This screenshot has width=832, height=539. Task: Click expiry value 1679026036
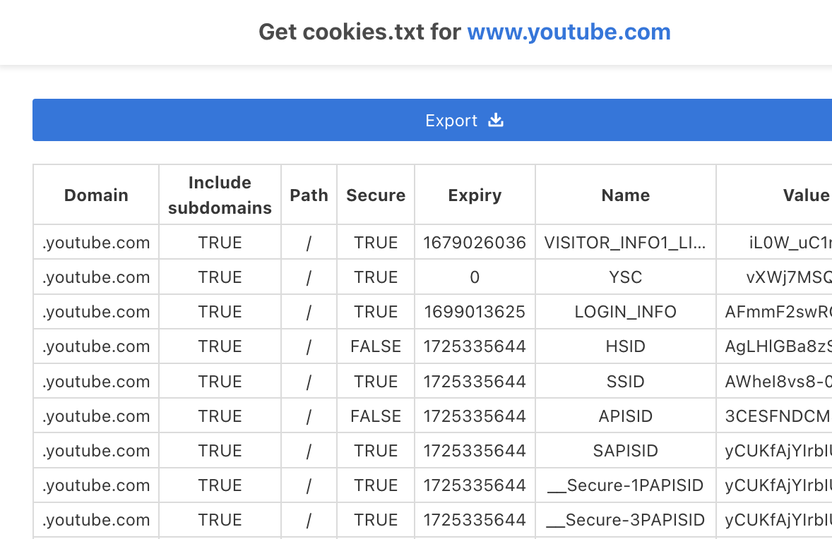[x=475, y=242]
